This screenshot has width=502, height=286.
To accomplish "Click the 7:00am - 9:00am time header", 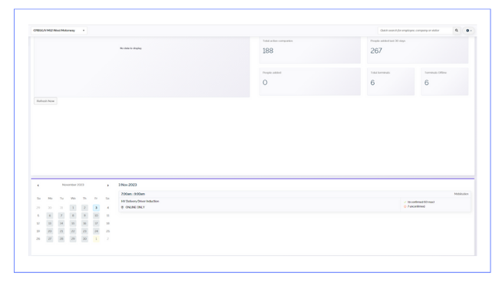I will (133, 194).
